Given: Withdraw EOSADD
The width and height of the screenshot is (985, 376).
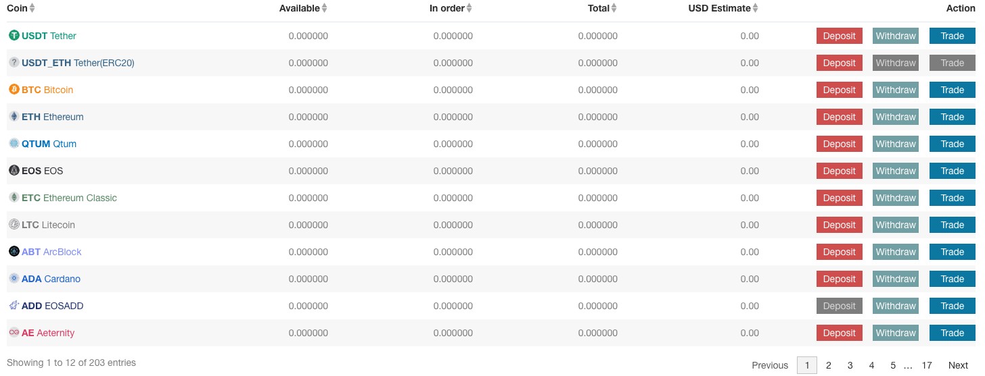Looking at the screenshot, I should coord(896,306).
